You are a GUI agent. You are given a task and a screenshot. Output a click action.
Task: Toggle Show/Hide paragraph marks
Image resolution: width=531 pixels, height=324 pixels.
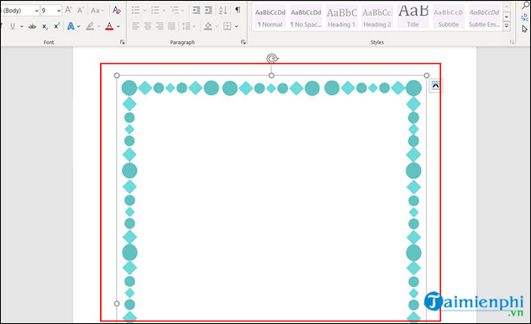tap(238, 10)
